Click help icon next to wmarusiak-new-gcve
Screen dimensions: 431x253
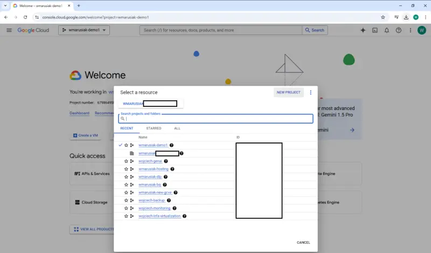(176, 193)
